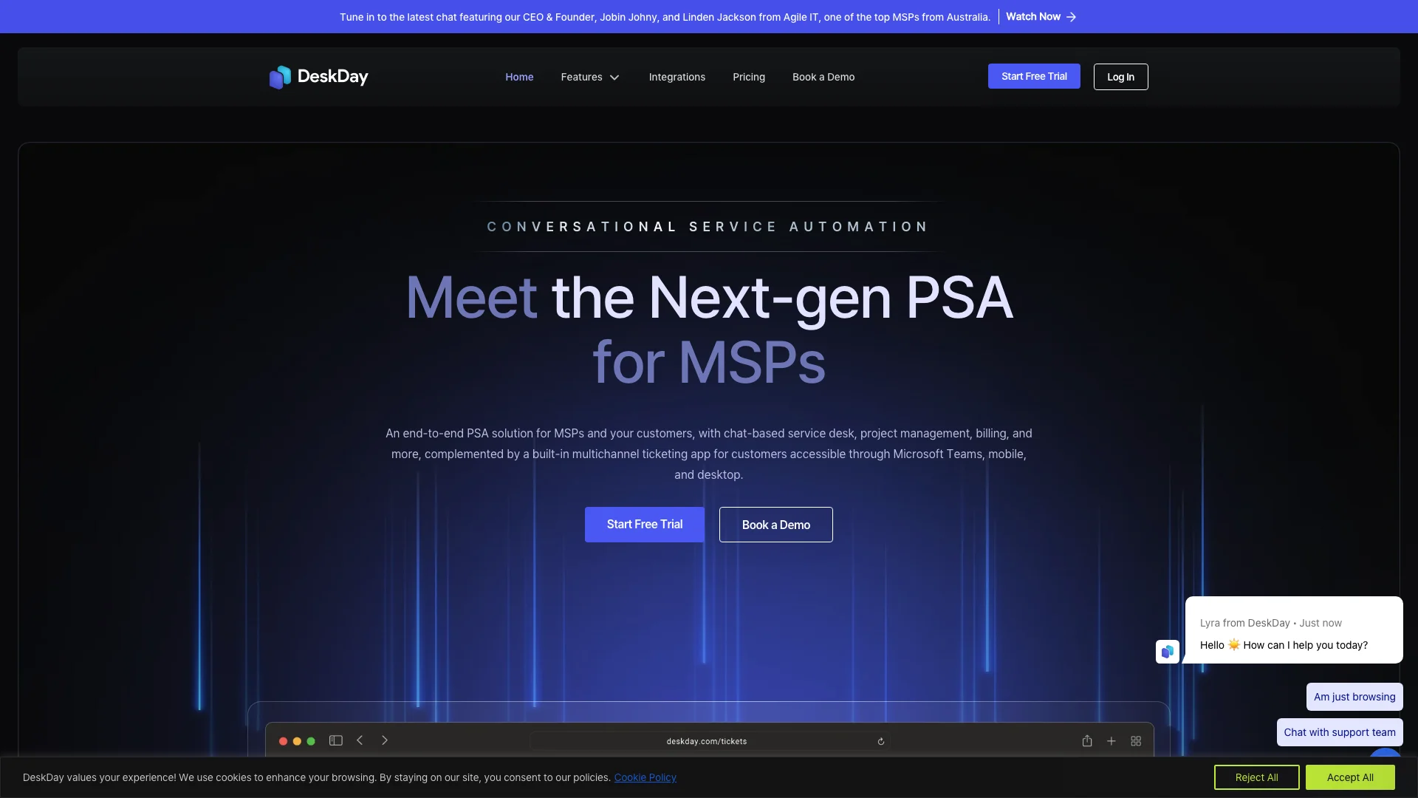Open the Integrations nav item
1418x798 pixels.
point(677,77)
